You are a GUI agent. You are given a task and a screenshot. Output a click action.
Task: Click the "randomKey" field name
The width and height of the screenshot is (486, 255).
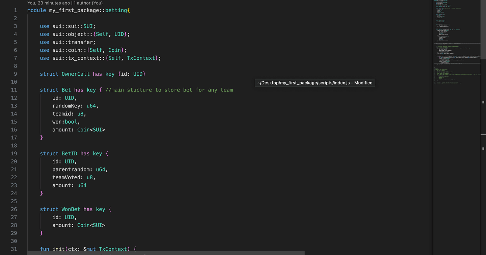66,106
